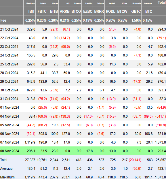The height and width of the screenshot is (179, 166).
Task: Select the ARKB ticker header
Action: click(x=65, y=12)
